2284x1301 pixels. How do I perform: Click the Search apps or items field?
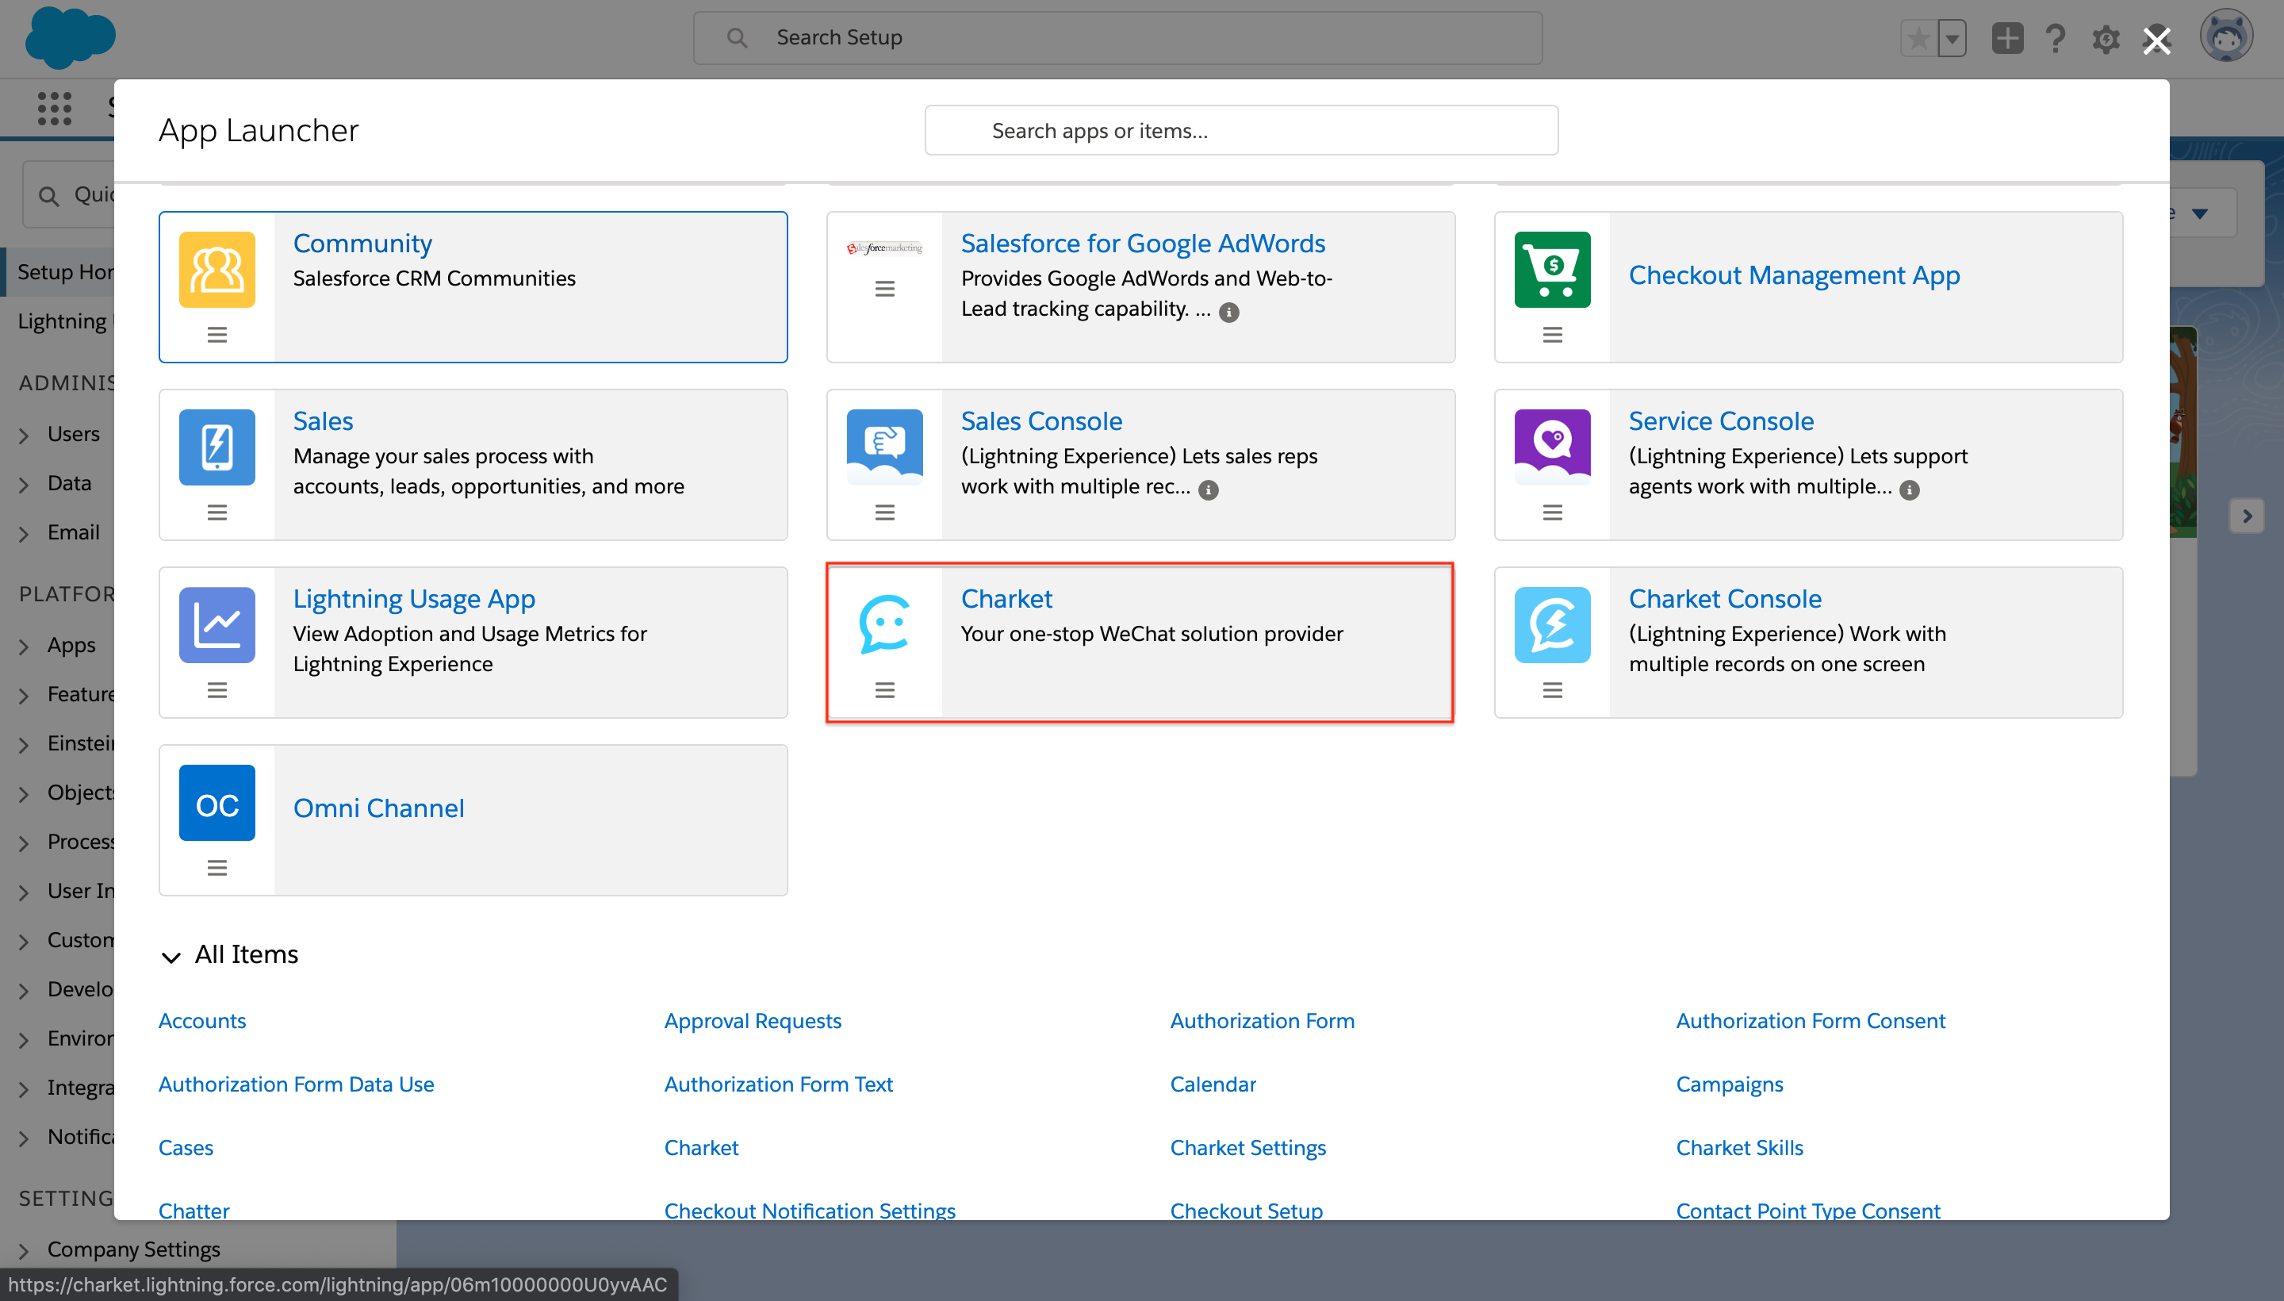coord(1240,130)
